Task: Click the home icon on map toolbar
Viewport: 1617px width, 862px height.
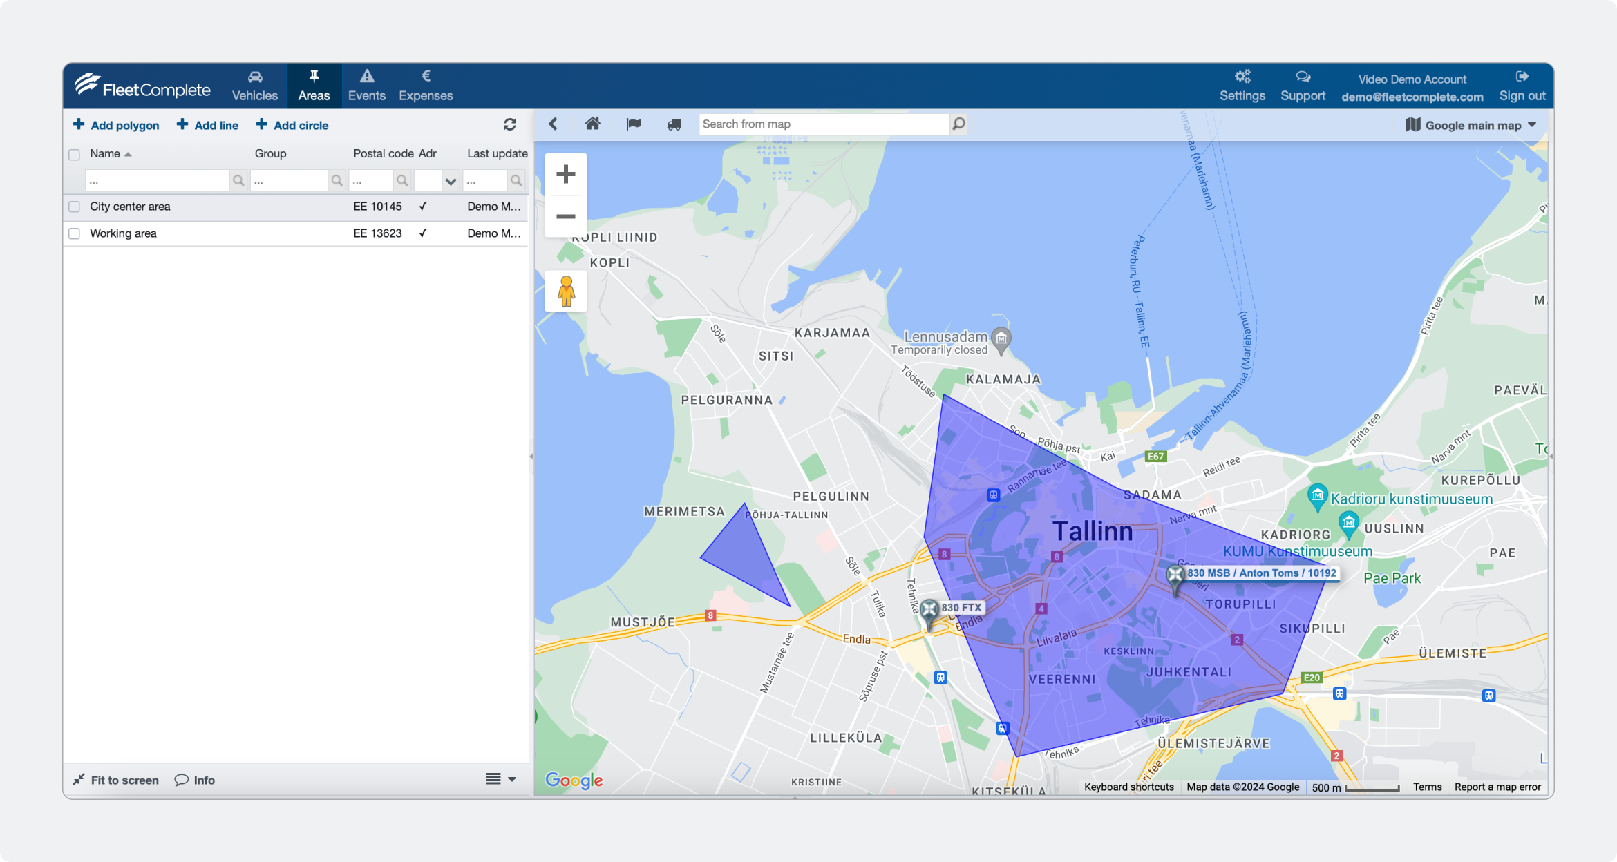Action: click(592, 124)
